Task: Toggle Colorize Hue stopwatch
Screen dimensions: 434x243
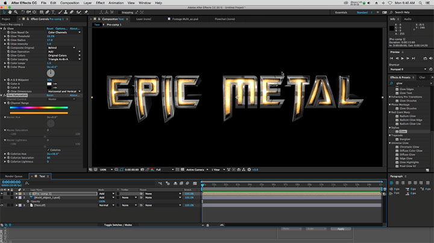Action: coord(8,154)
